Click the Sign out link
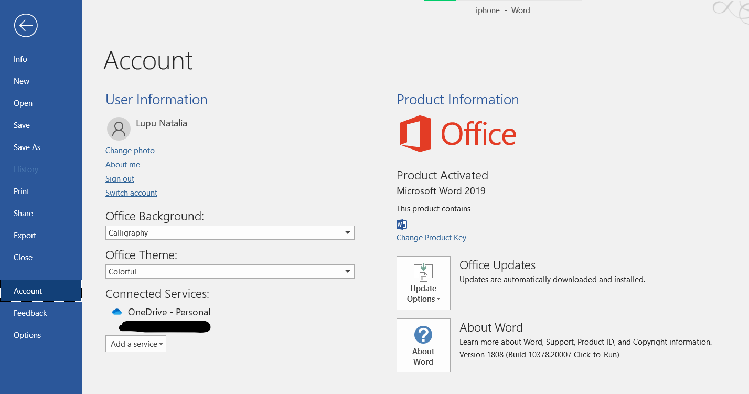749x394 pixels. 120,179
